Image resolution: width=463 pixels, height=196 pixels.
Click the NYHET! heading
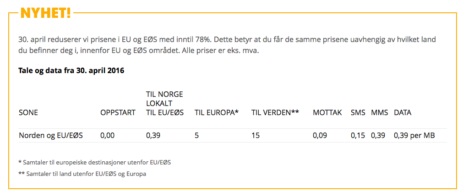coord(46,12)
